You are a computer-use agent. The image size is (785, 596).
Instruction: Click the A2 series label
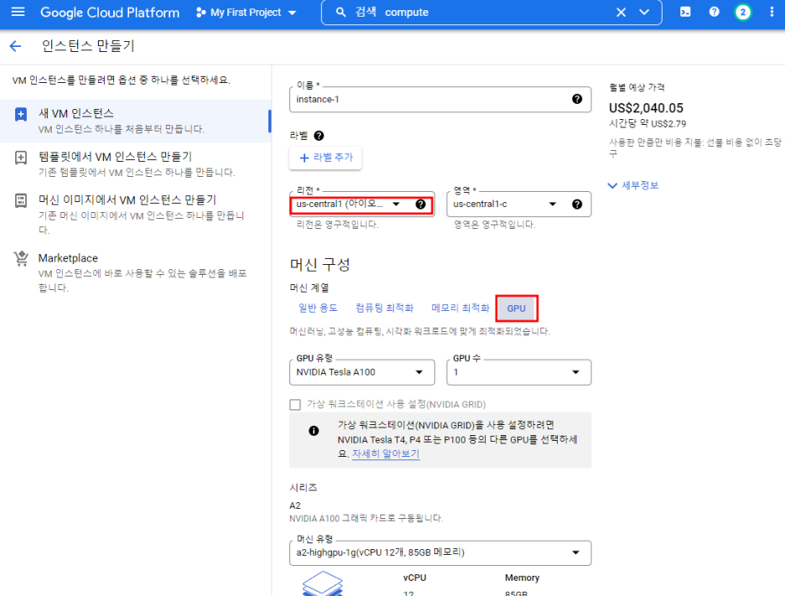(295, 505)
